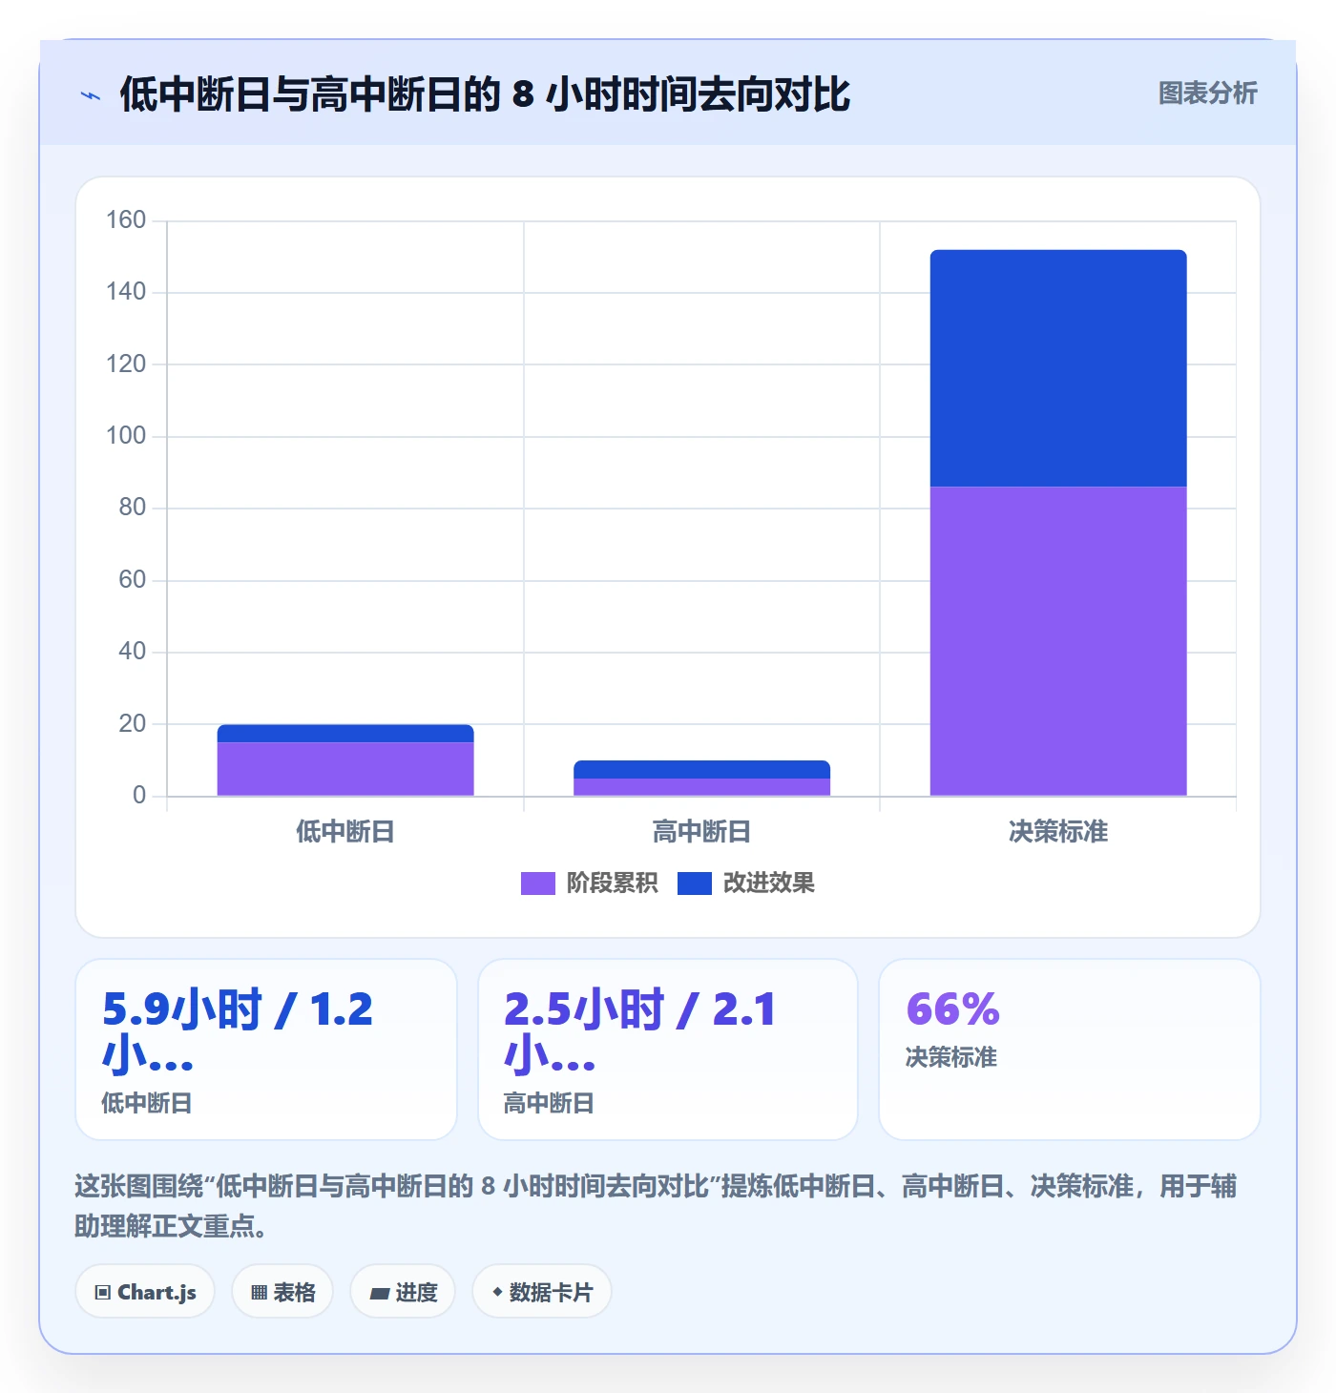This screenshot has width=1336, height=1393.
Task: Click the 低中断日 purple bar segment
Action: [x=345, y=769]
